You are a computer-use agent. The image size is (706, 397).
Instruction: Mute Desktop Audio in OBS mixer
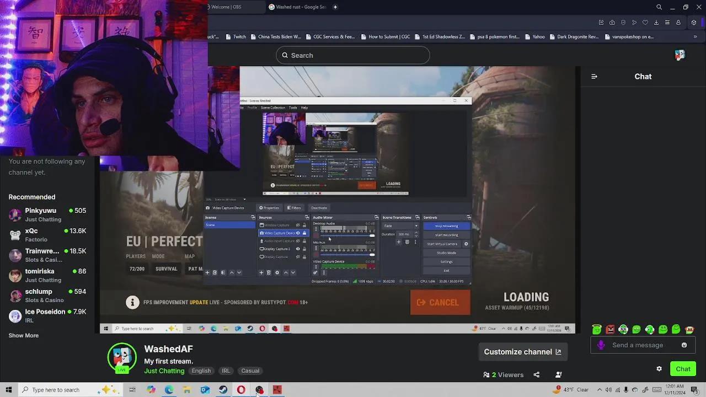pos(316,236)
